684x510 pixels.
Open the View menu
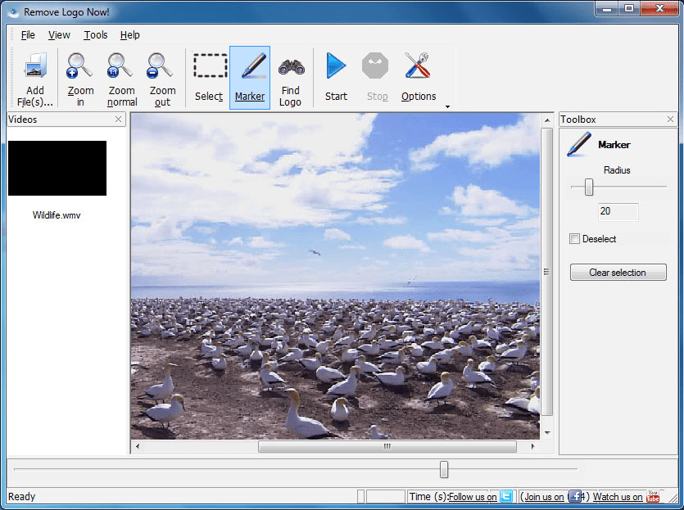click(58, 35)
